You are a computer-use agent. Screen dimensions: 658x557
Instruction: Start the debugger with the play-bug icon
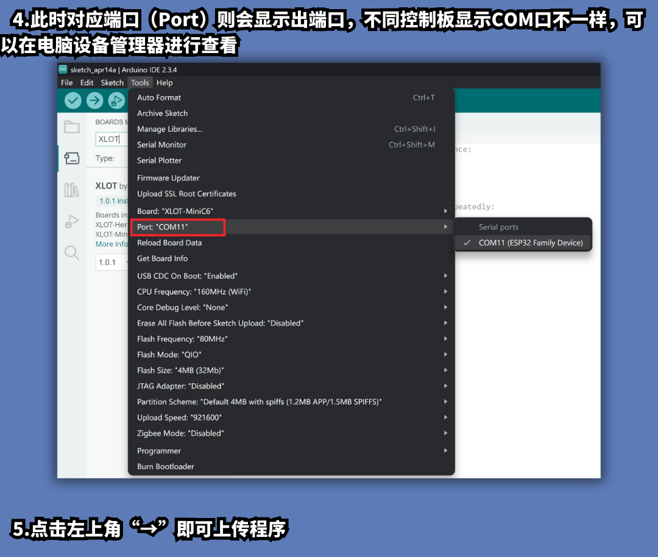[116, 101]
